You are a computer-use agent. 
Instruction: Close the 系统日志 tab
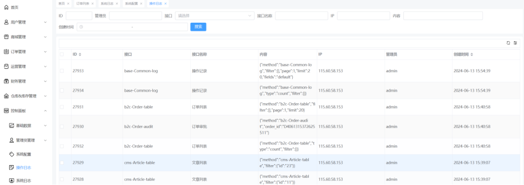[117, 3]
